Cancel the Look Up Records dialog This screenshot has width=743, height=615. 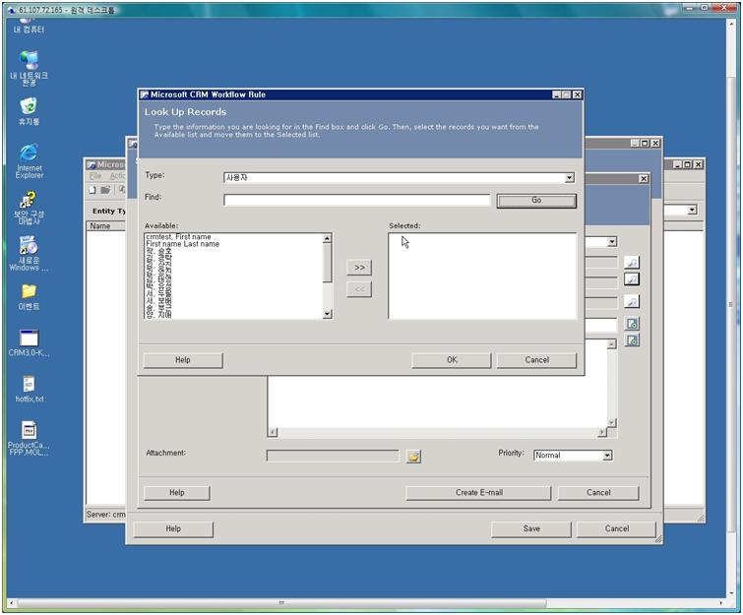536,360
